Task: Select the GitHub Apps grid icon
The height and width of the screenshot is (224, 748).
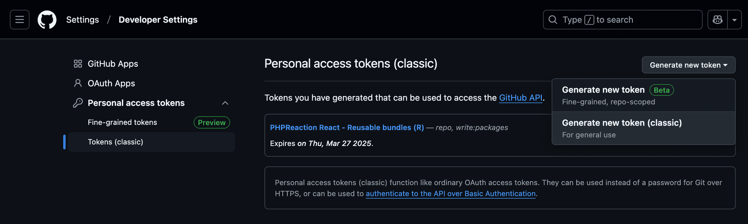Action: [77, 63]
